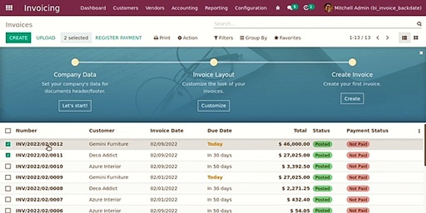Sort by Due Date column header
The width and height of the screenshot is (426, 213).
(220, 131)
